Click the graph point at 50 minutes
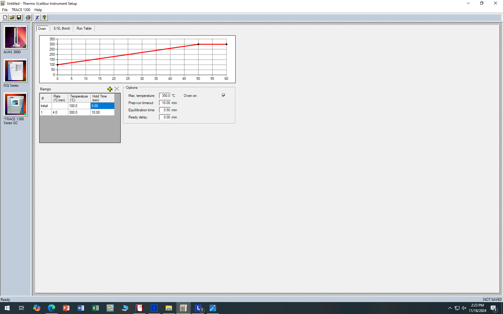Image resolution: width=503 pixels, height=314 pixels. 198,44
